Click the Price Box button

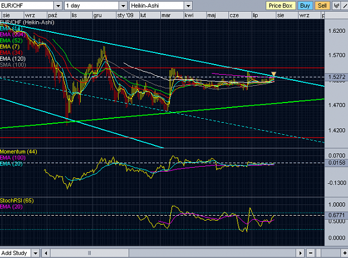coord(281,6)
